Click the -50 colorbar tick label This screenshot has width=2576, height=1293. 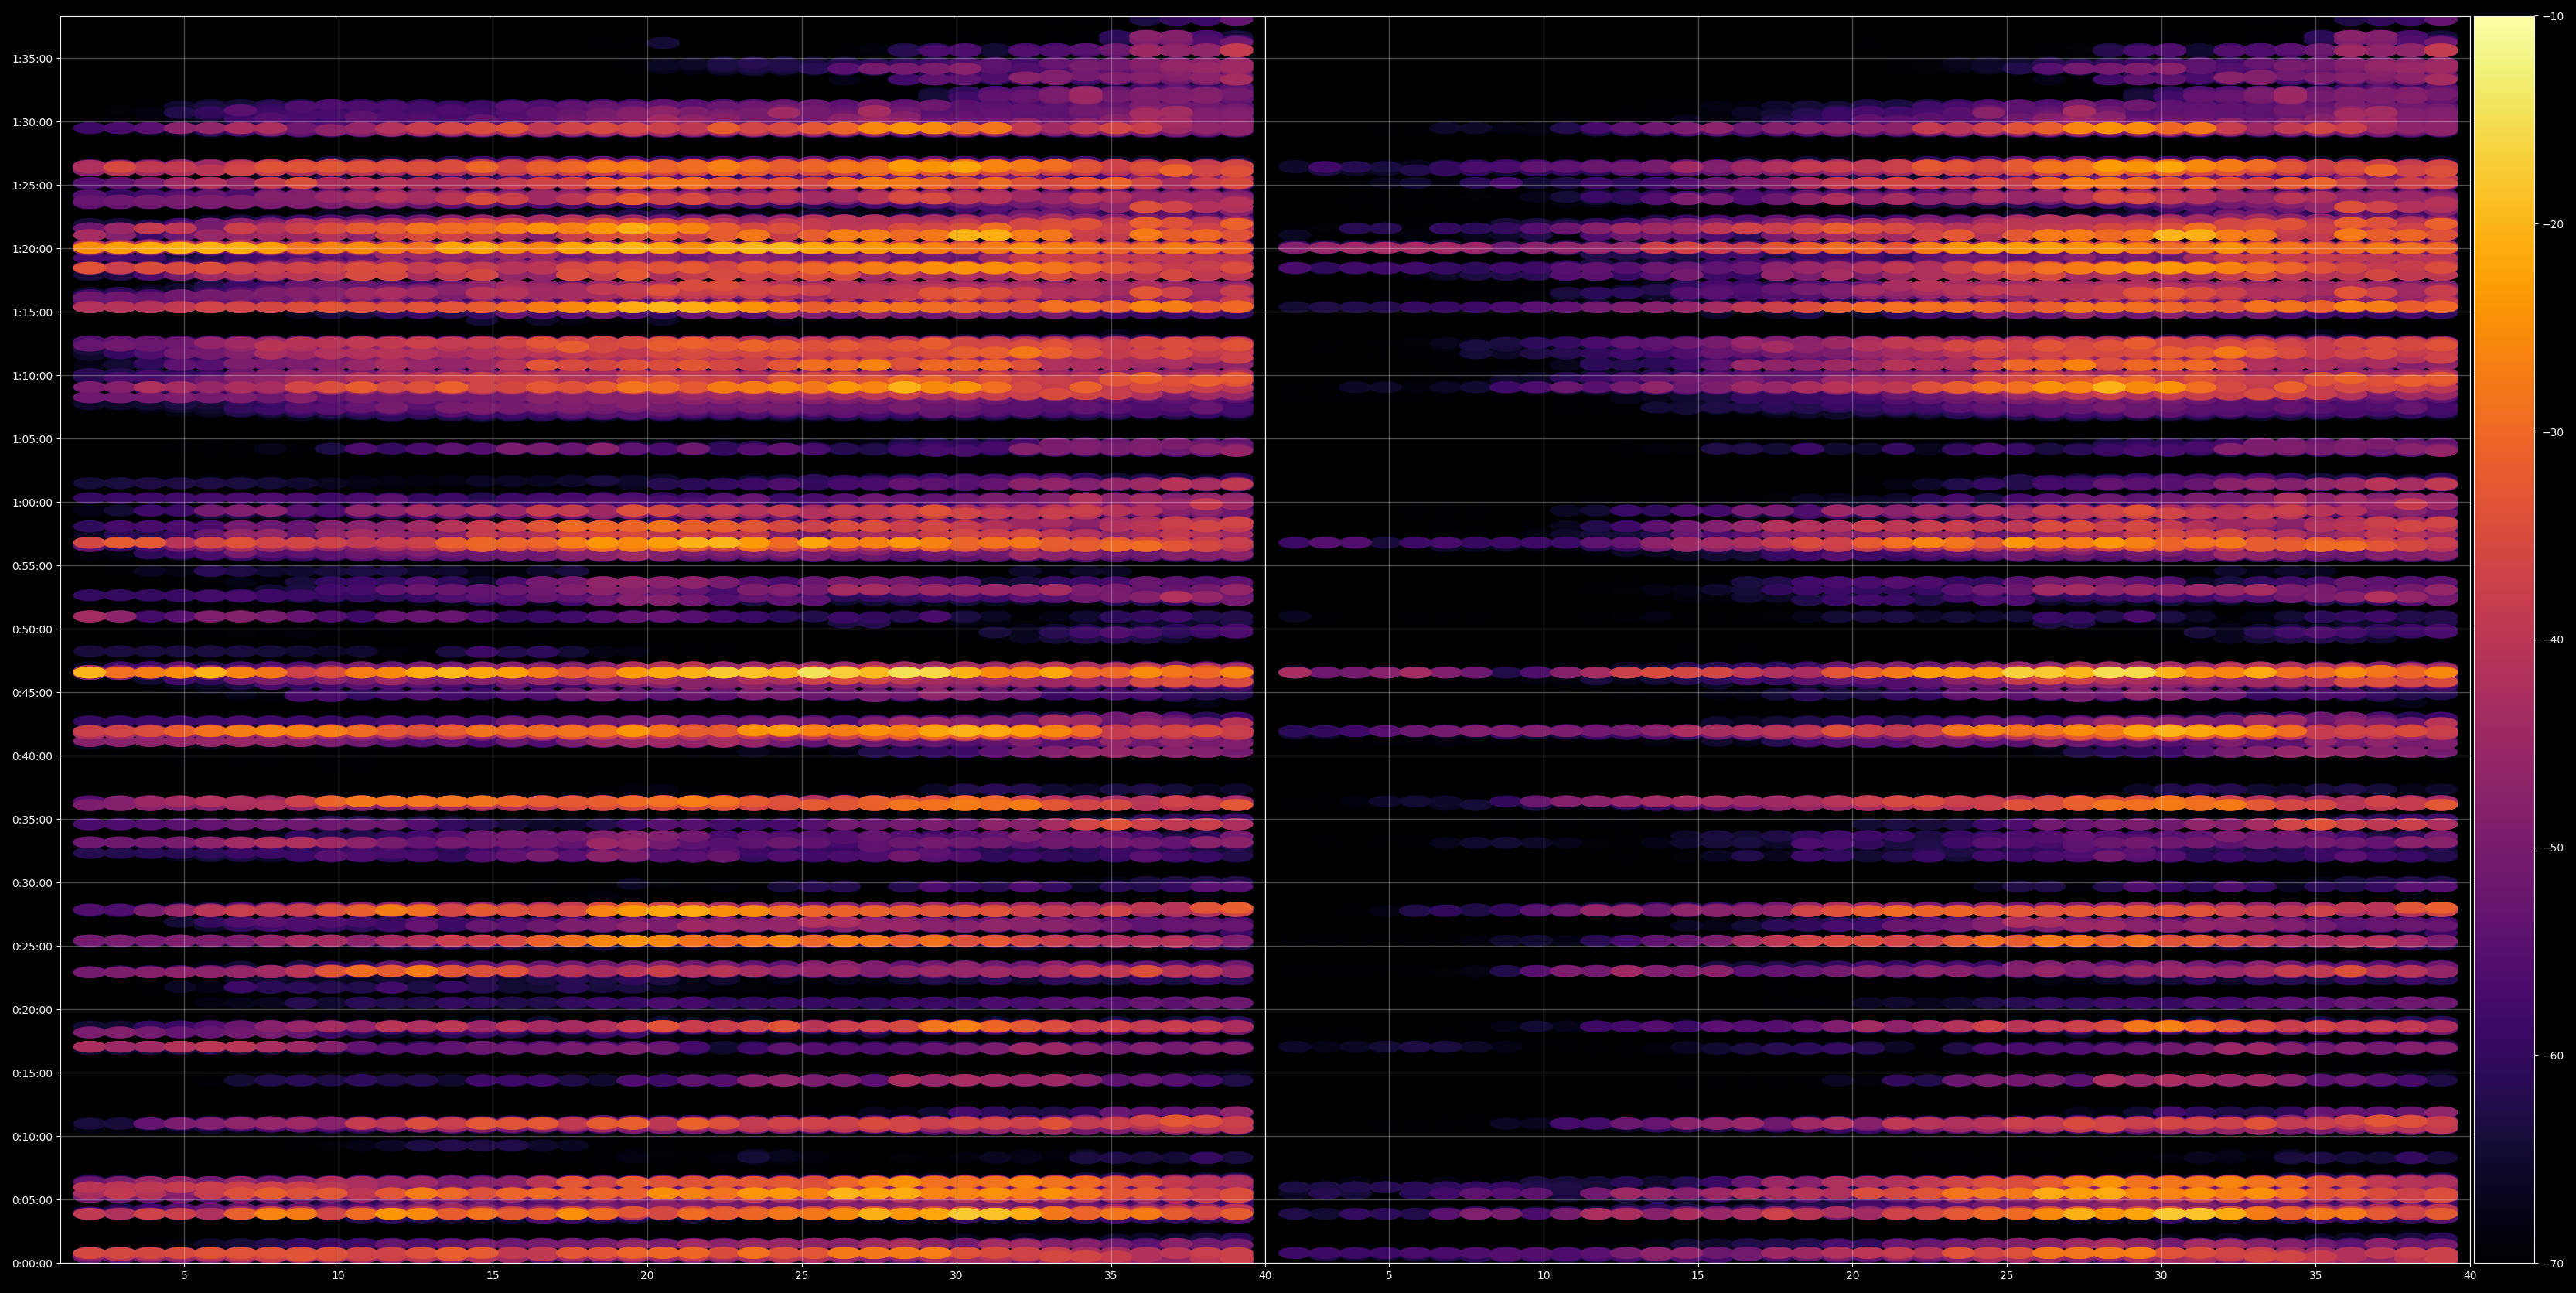click(x=2553, y=848)
